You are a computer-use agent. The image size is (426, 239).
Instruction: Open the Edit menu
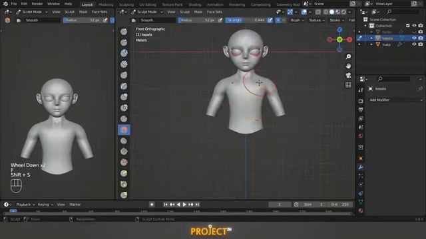tap(24, 4)
